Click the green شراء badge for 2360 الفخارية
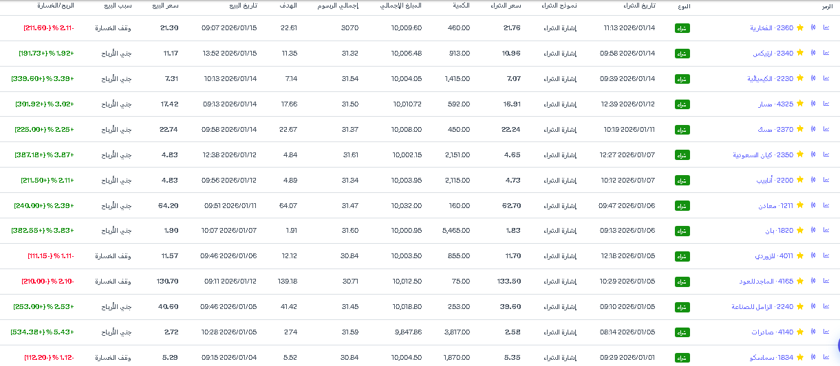Screen dimensions: 840x366 682,28
